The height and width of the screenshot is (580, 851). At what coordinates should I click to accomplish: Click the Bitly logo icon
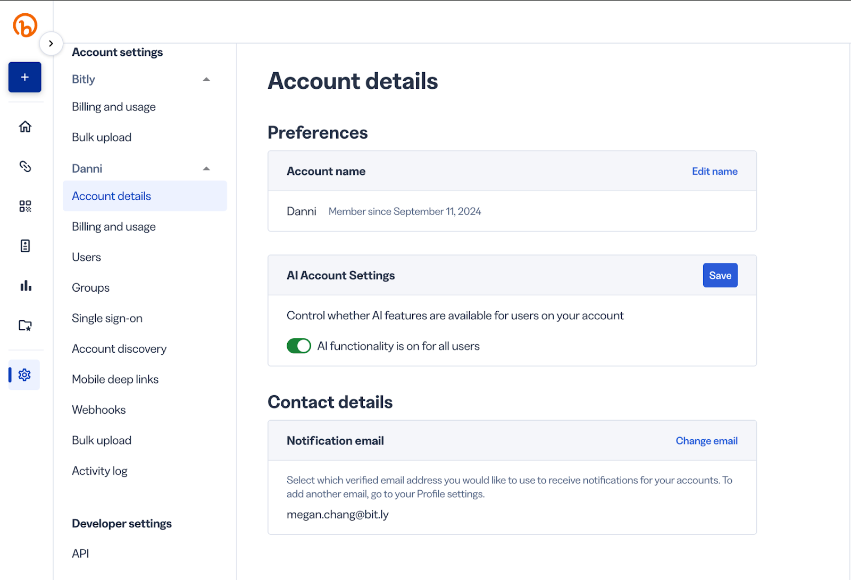pyautogui.click(x=25, y=25)
